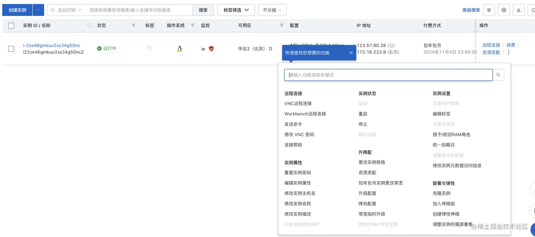The image size is (535, 237).
Task: Click private IP address 172.16.223.9
Action: (x=371, y=52)
